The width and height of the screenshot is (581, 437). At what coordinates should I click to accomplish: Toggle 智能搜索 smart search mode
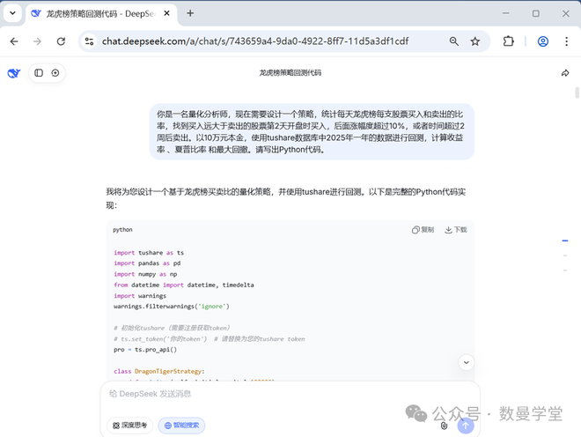coord(180,426)
